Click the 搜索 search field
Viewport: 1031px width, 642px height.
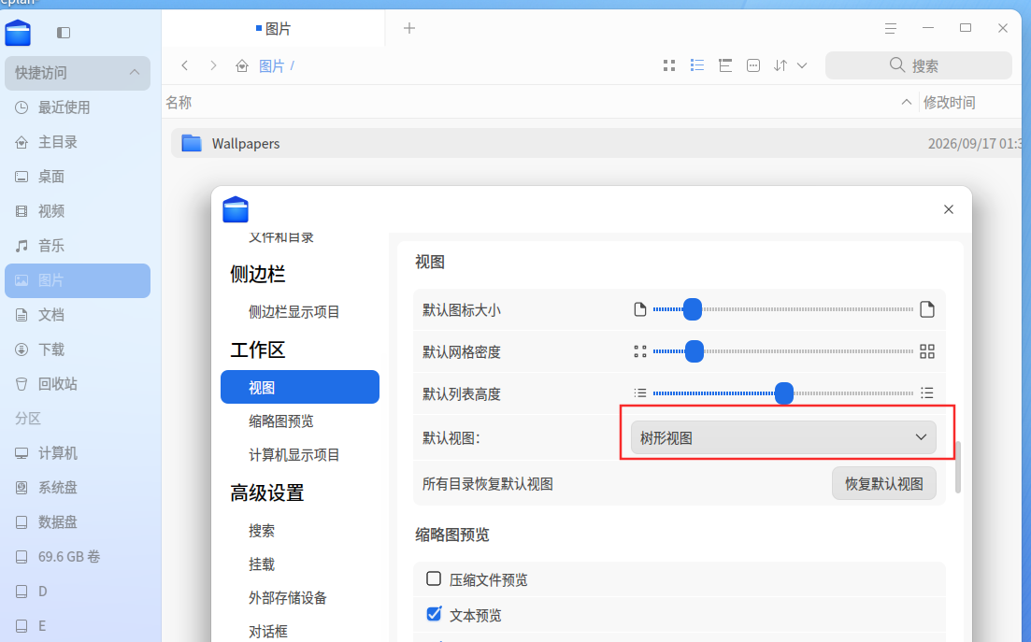[918, 65]
